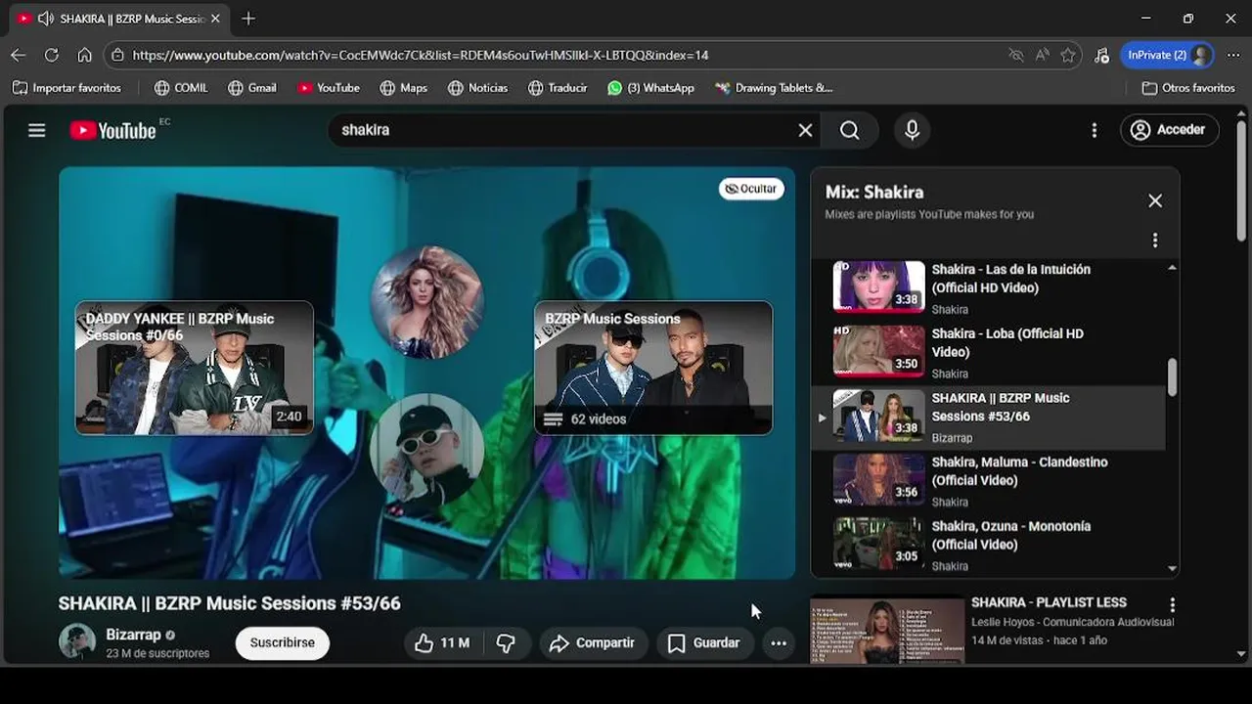Viewport: 1252px width, 704px height.
Task: Clear the search box with the X
Action: click(x=805, y=130)
